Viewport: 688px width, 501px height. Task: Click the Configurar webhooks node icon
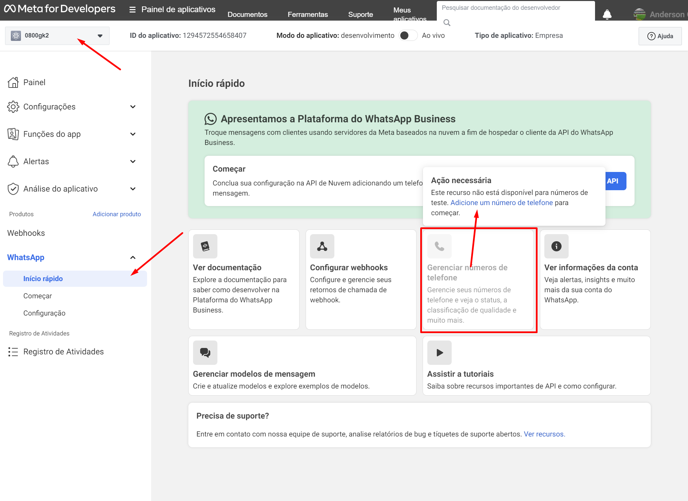[x=322, y=246]
